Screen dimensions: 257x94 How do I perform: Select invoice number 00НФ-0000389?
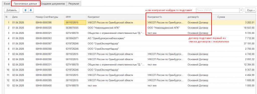43,80
